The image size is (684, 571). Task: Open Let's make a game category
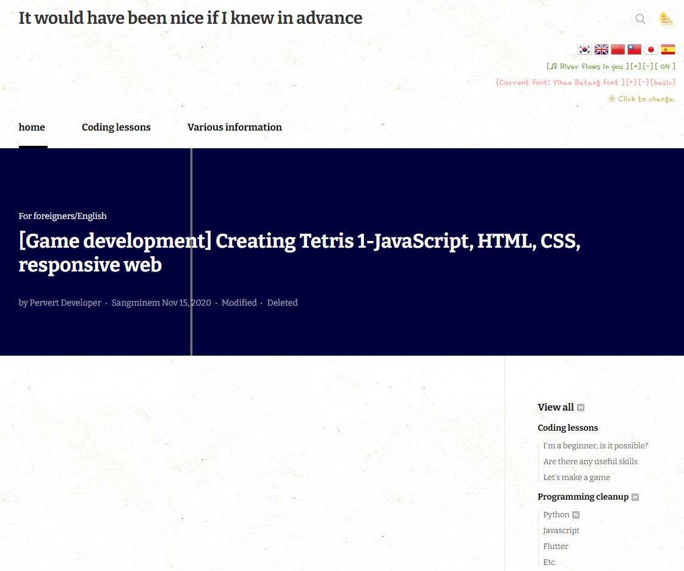coord(577,477)
